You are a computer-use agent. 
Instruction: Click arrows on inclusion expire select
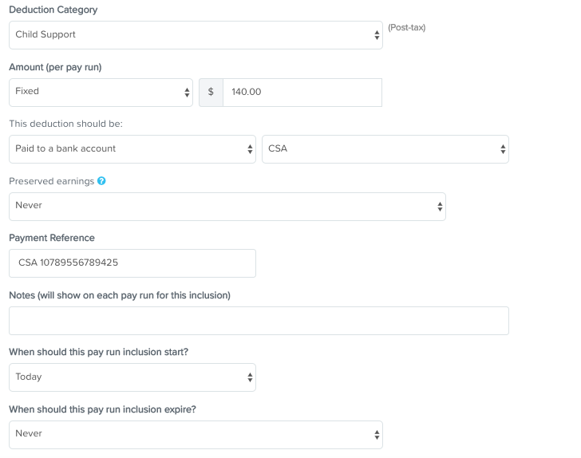point(377,435)
